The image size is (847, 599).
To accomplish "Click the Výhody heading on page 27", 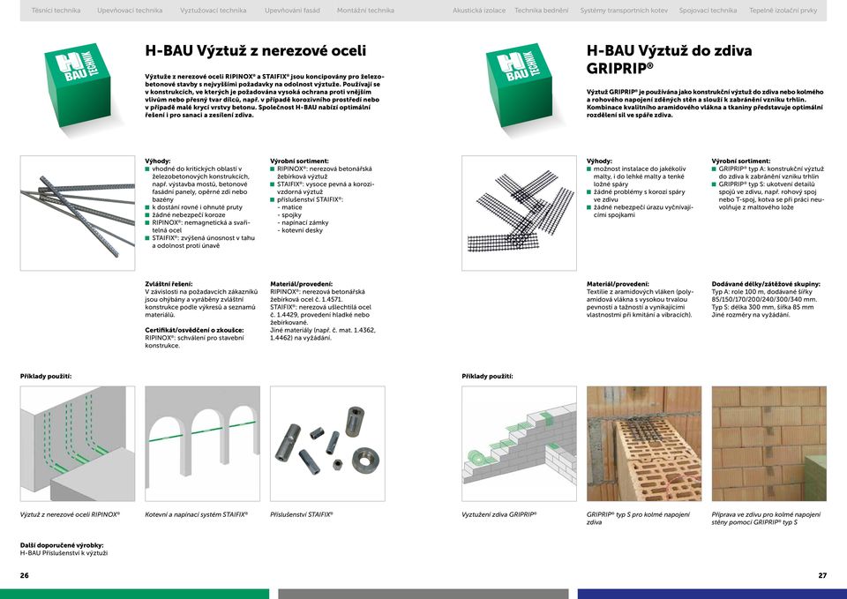I will pyautogui.click(x=600, y=161).
